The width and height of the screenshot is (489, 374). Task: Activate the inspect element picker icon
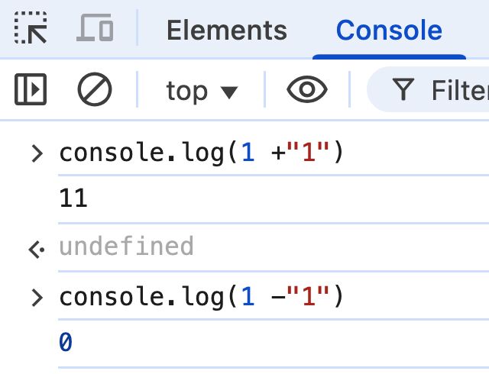(31, 30)
